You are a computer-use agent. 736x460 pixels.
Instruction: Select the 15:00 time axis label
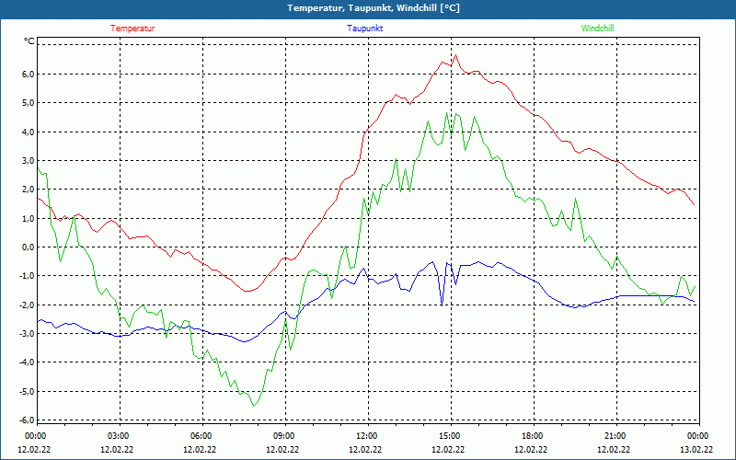[449, 436]
